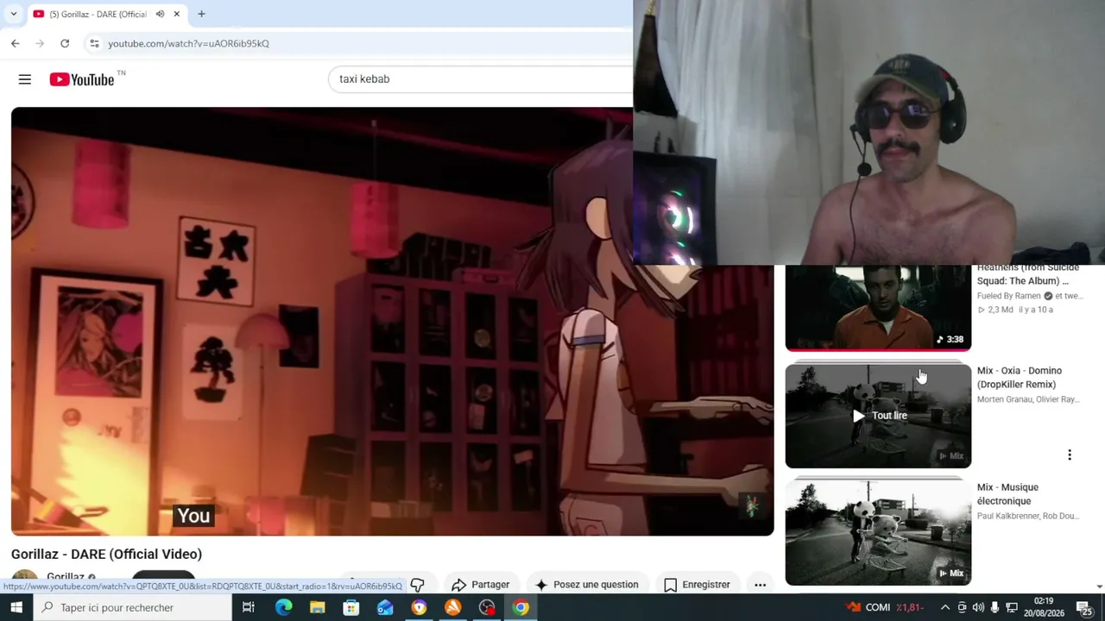Open the Musique électronique mix thumbnail
The width and height of the screenshot is (1105, 621).
pos(878,533)
